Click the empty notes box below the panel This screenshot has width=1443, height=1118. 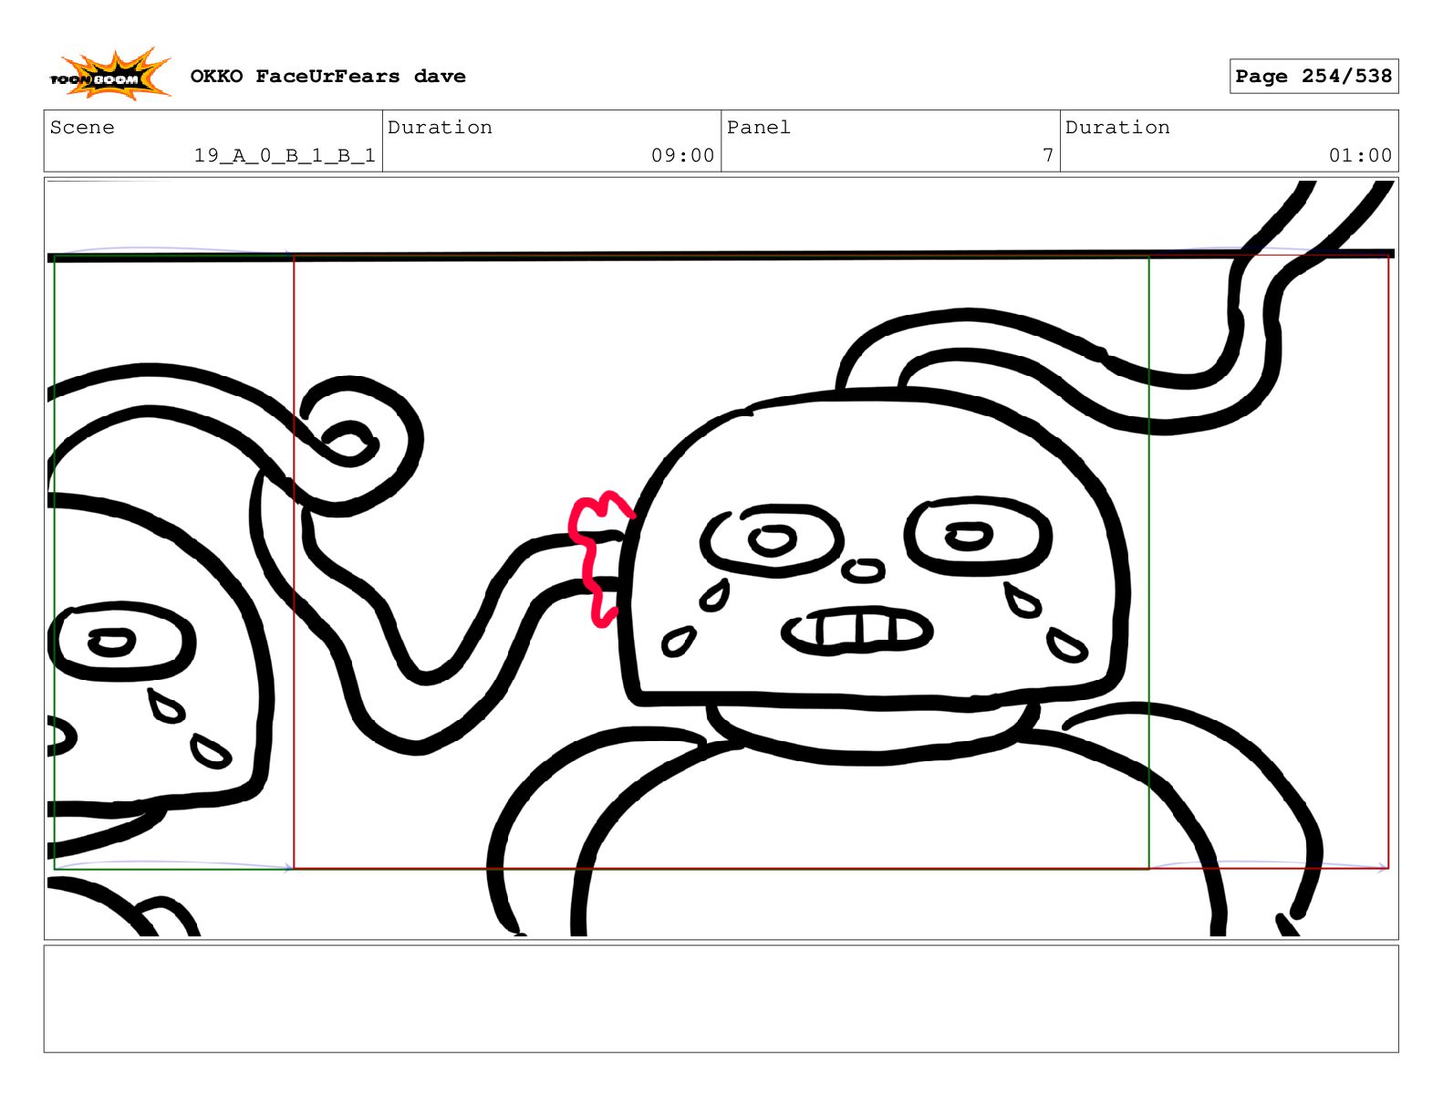click(x=721, y=998)
